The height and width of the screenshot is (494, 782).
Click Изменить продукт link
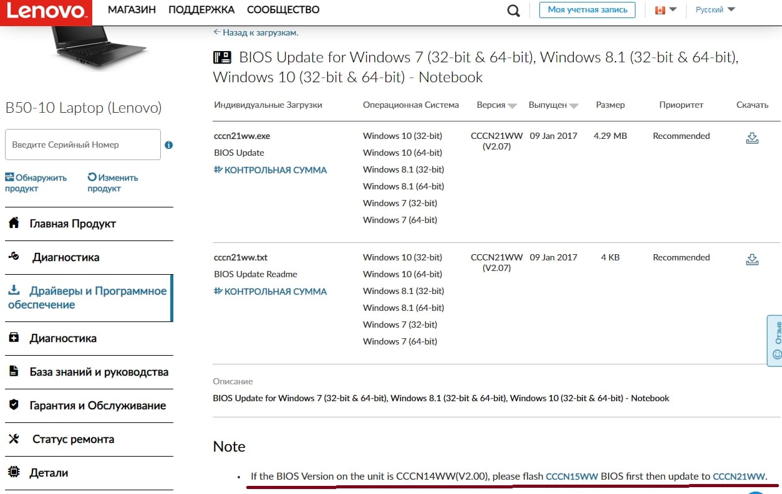pyautogui.click(x=113, y=183)
